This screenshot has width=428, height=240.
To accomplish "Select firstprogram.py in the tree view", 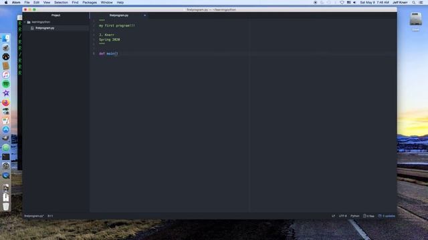I will coord(45,28).
